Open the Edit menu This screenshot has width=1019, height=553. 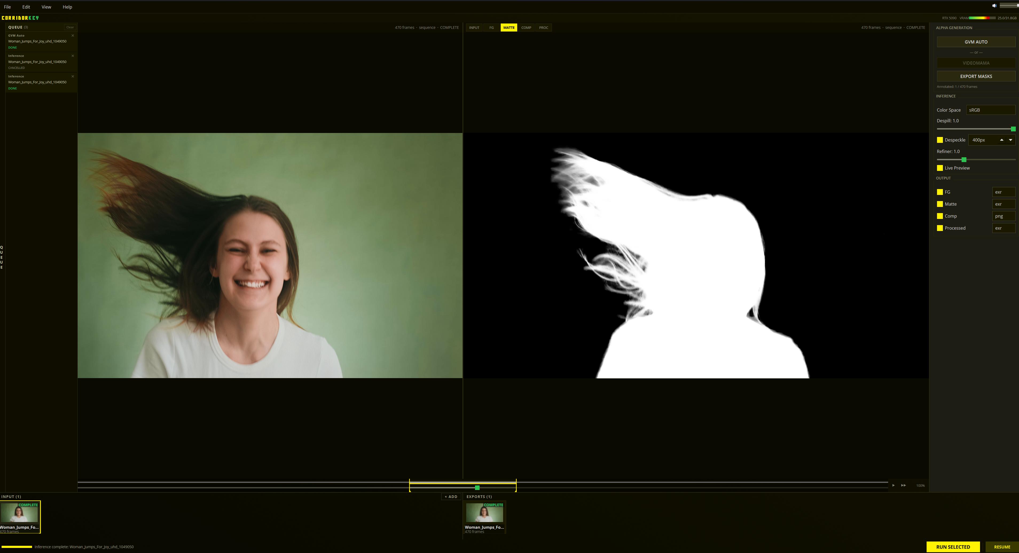[x=26, y=7]
